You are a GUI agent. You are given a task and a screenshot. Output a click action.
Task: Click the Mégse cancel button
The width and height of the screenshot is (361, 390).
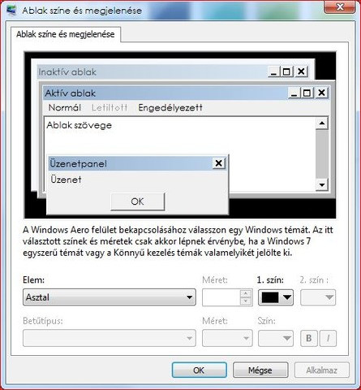pyautogui.click(x=260, y=370)
